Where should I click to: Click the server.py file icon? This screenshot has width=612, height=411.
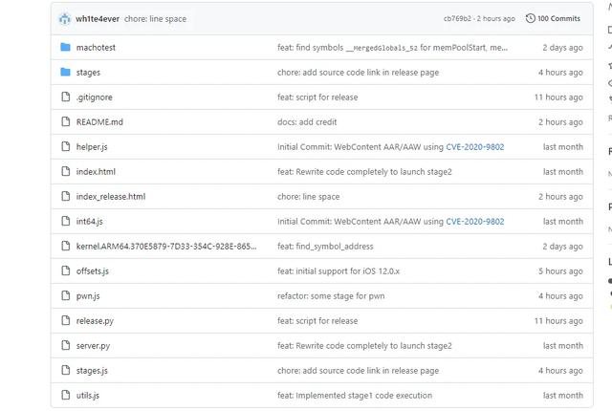coord(66,345)
